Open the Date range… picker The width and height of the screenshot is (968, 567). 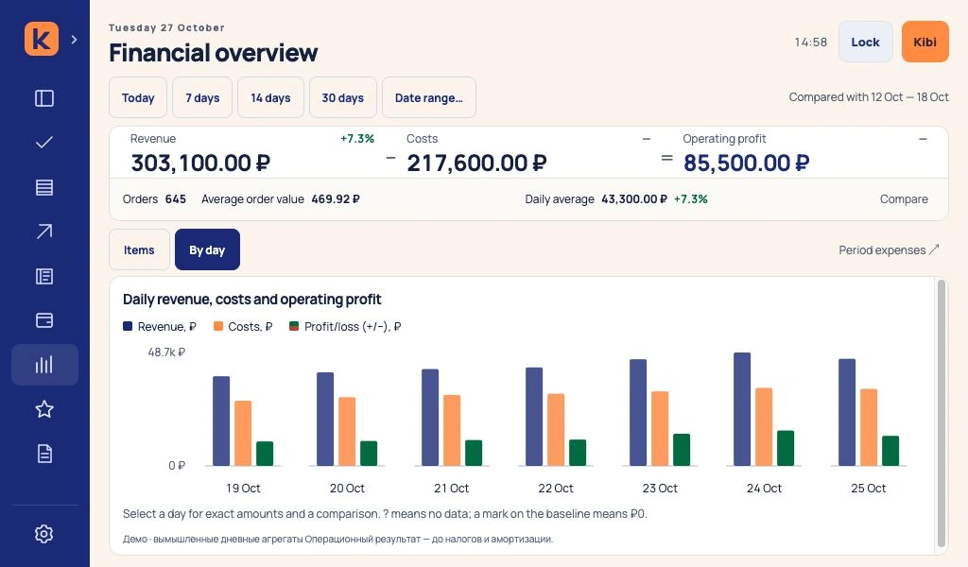coord(429,97)
